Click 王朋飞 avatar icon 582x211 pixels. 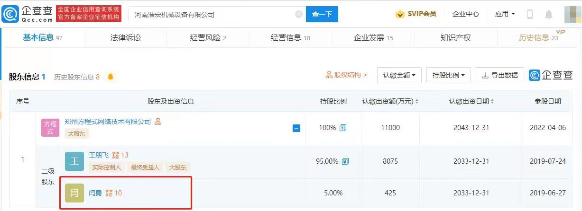pyautogui.click(x=74, y=161)
